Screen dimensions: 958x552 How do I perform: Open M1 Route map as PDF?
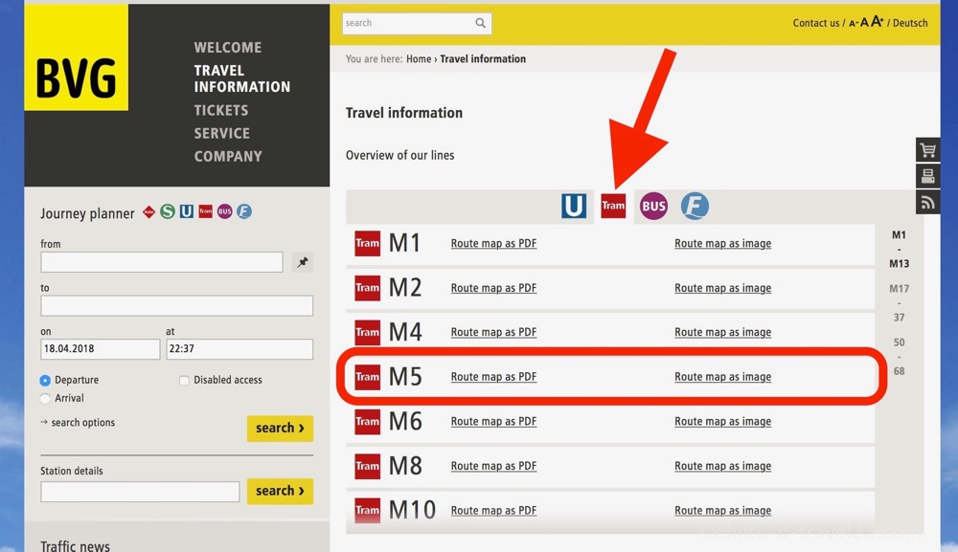pos(493,243)
